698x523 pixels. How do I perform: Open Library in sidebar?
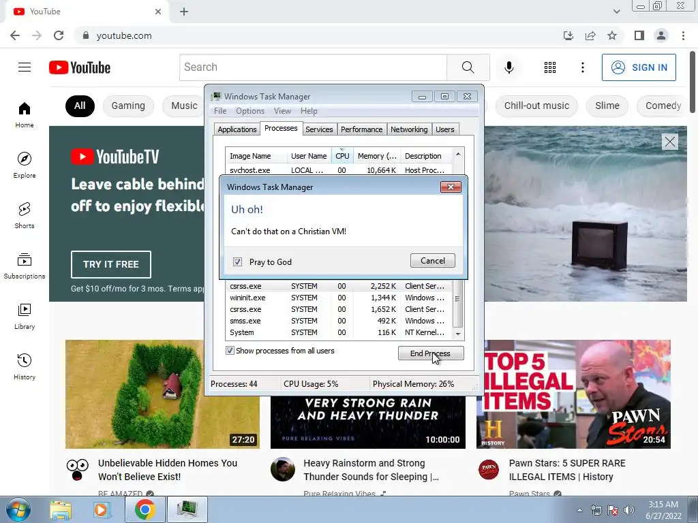[25, 316]
